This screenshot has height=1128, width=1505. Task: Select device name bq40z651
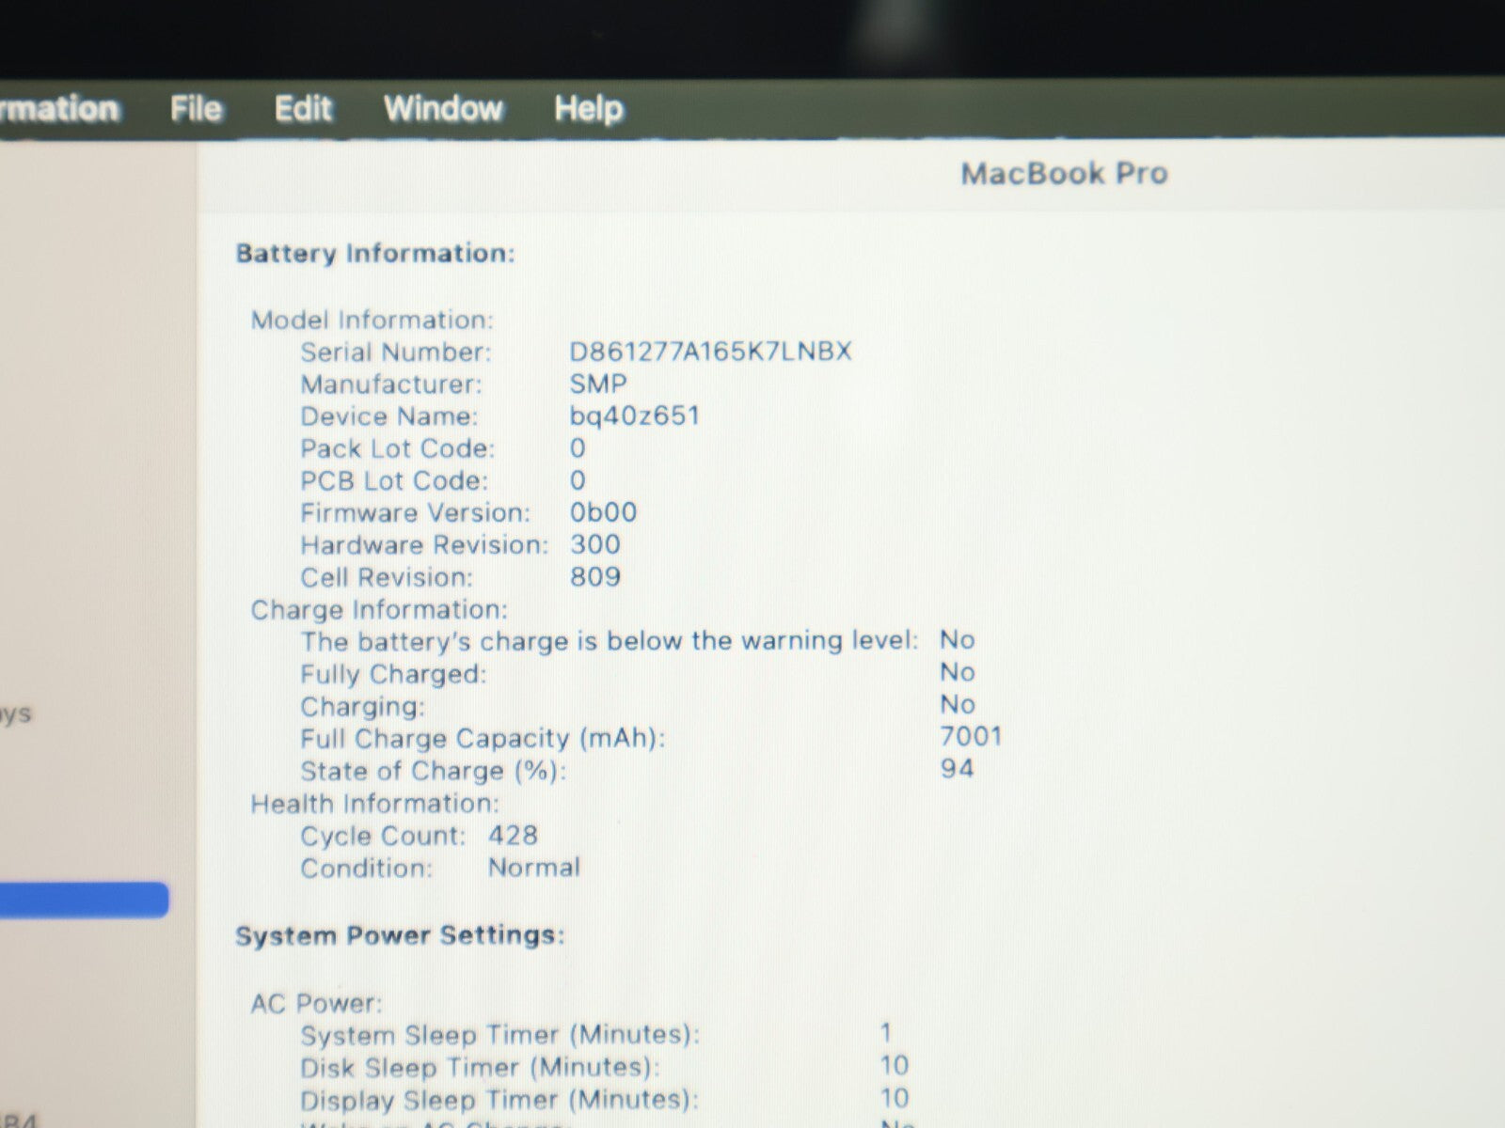pyautogui.click(x=634, y=416)
